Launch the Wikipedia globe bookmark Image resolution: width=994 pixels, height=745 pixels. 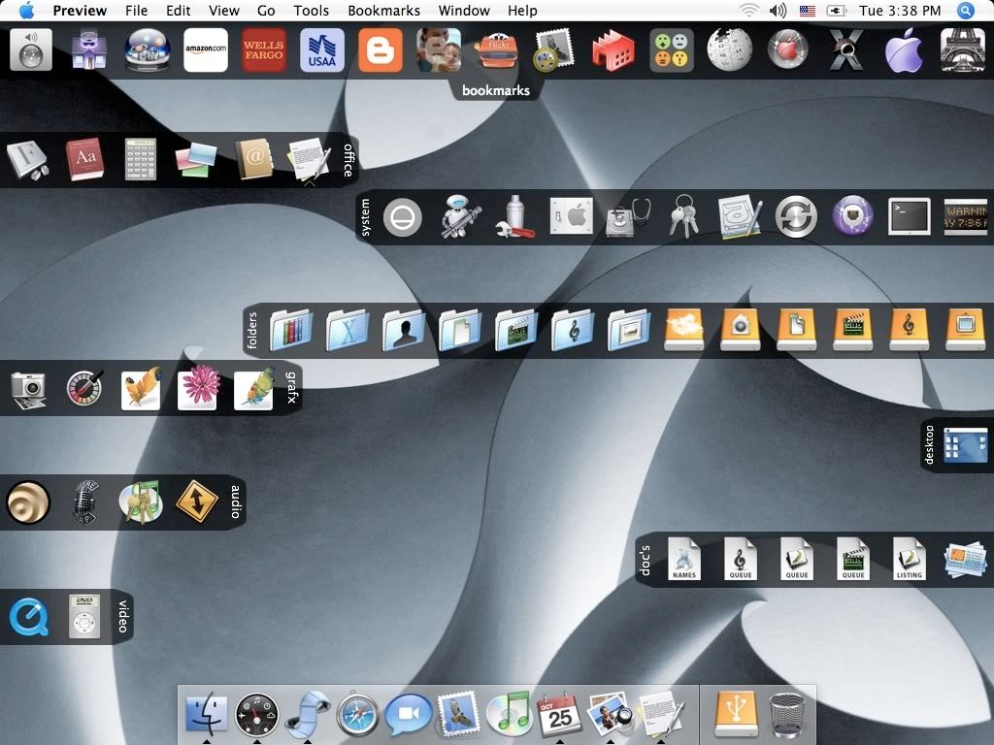click(x=729, y=50)
